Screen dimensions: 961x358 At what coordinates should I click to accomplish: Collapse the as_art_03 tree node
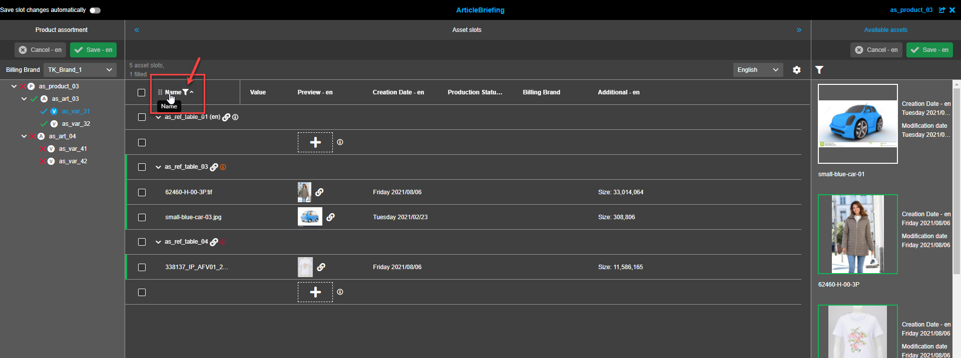[x=24, y=99]
